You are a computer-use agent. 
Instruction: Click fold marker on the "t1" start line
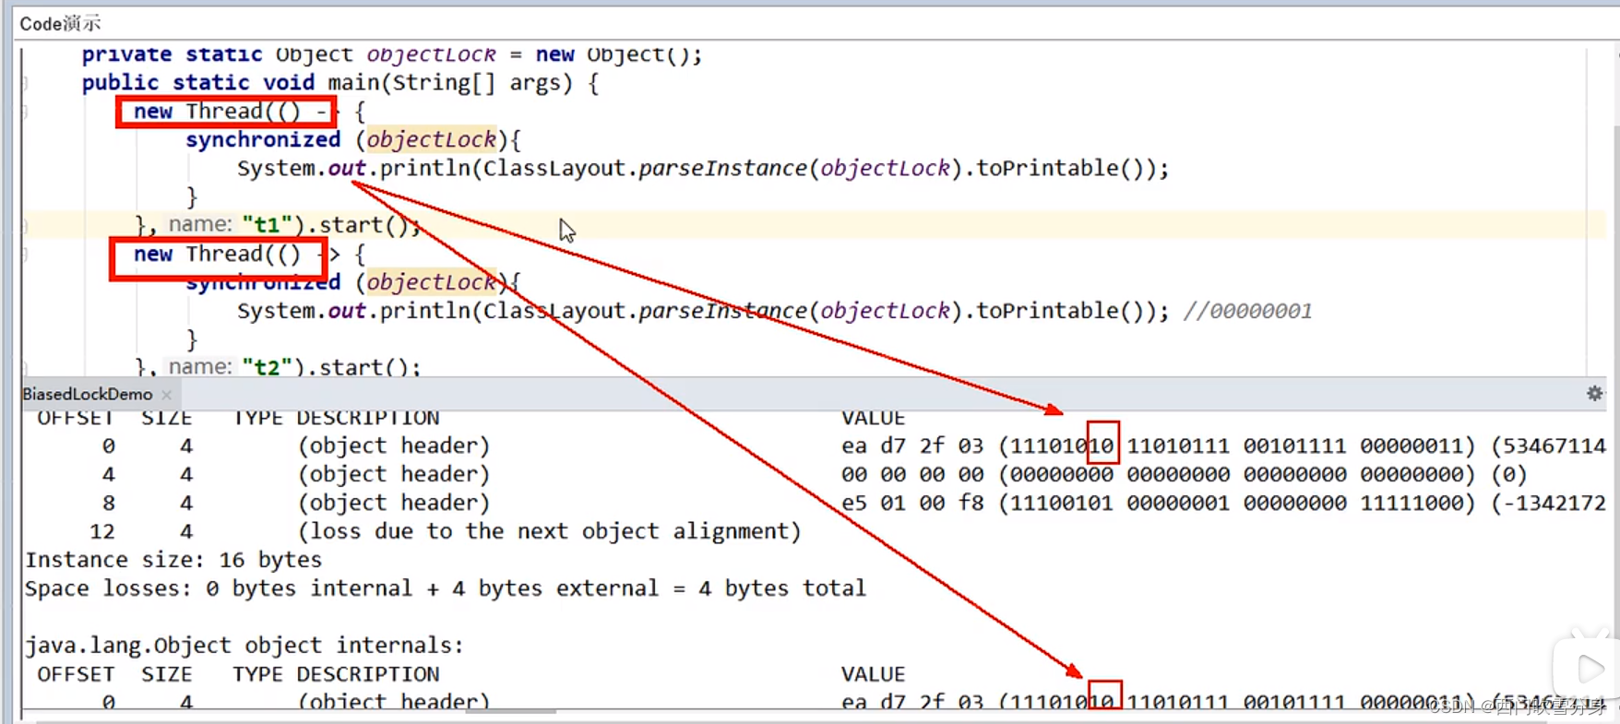click(25, 225)
